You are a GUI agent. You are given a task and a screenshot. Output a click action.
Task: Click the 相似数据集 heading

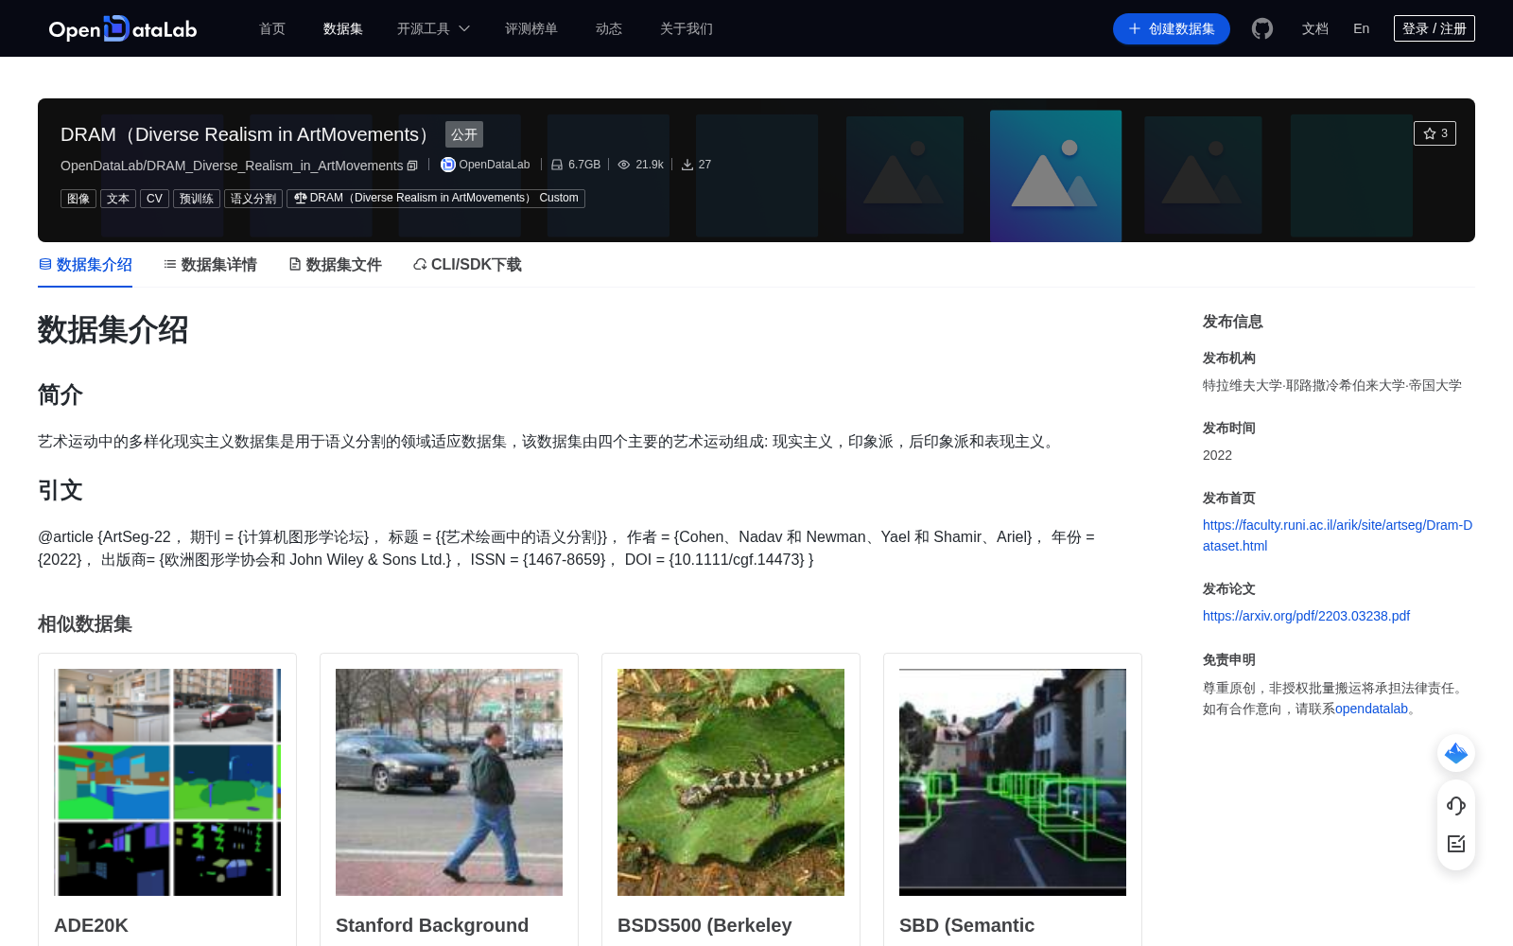[85, 624]
